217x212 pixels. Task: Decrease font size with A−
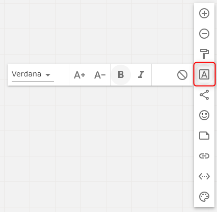(100, 75)
